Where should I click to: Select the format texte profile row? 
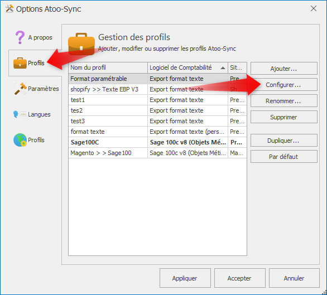tap(158, 132)
